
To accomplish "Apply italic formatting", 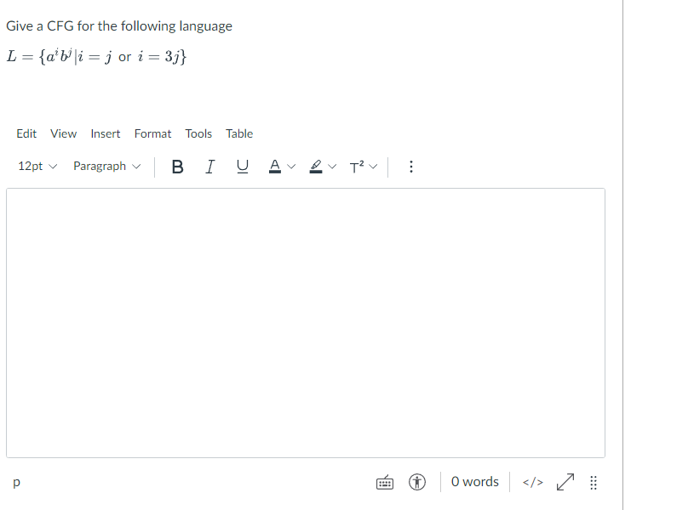I will point(209,167).
